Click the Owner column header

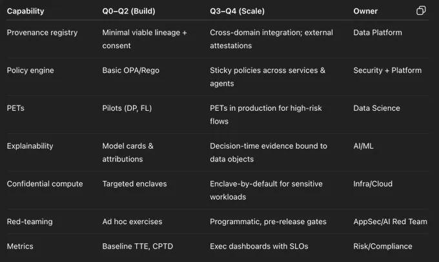coord(365,11)
